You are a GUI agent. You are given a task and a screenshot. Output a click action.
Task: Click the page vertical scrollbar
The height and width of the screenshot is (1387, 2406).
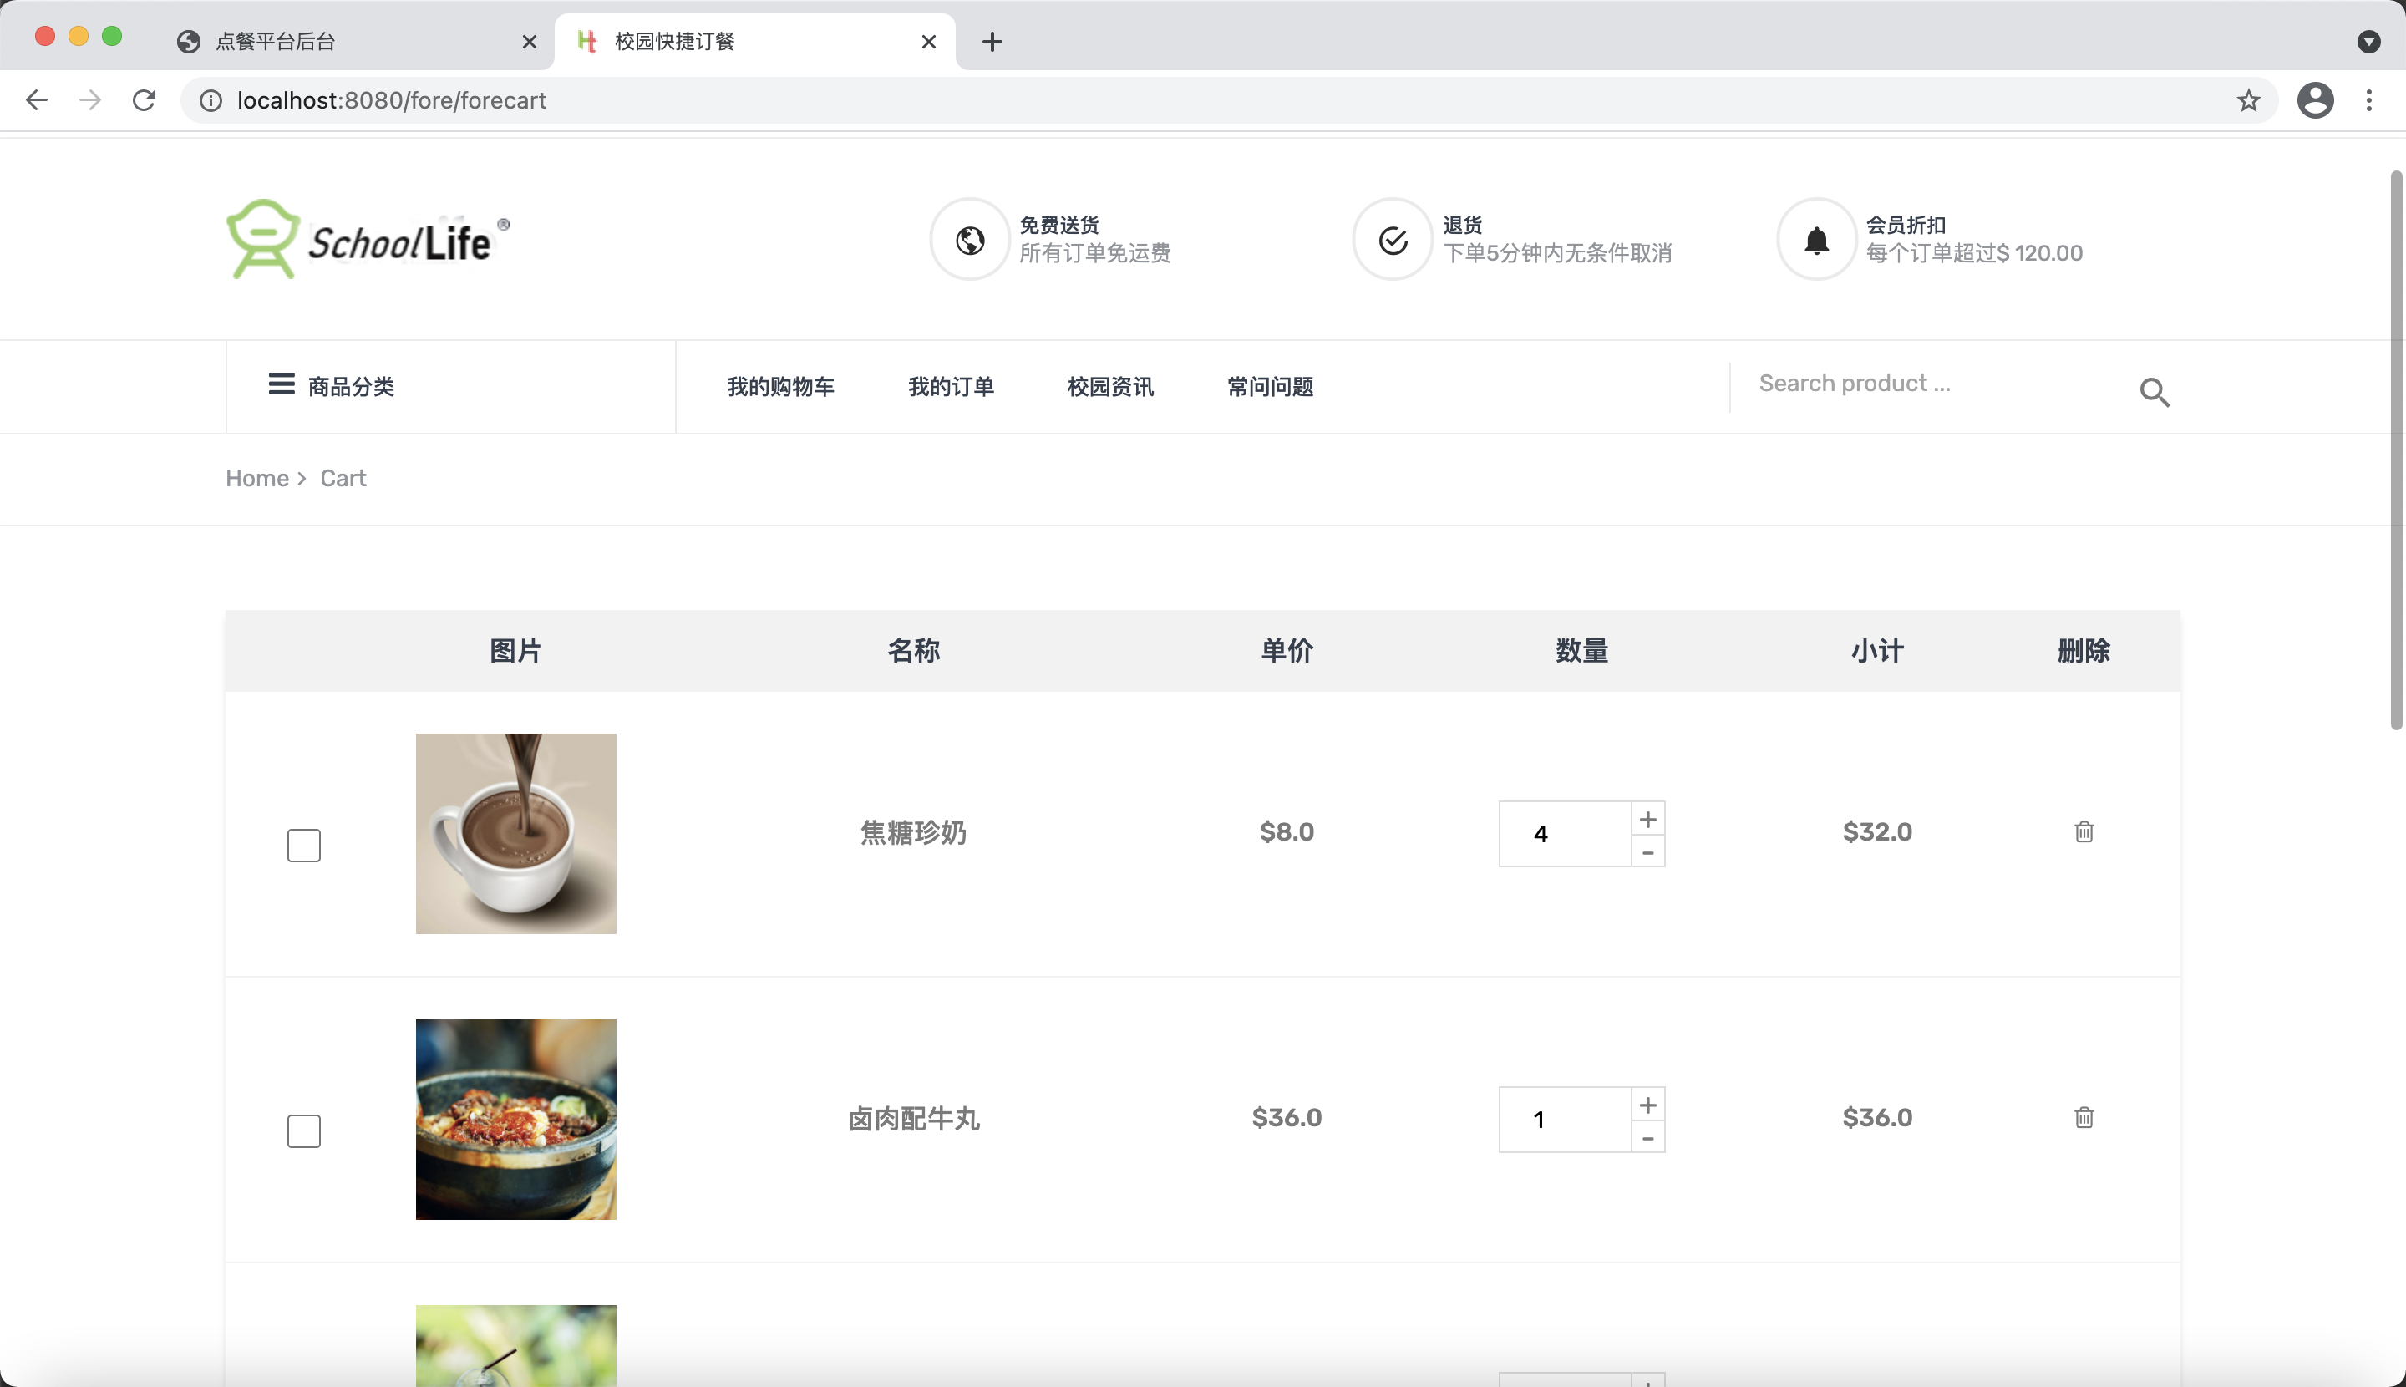point(2397,450)
